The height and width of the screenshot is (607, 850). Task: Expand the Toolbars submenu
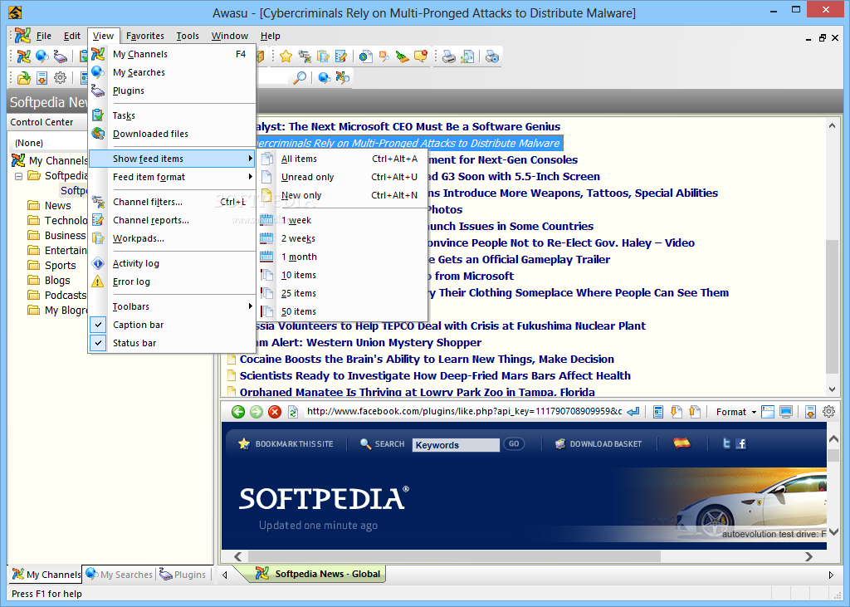pos(172,306)
